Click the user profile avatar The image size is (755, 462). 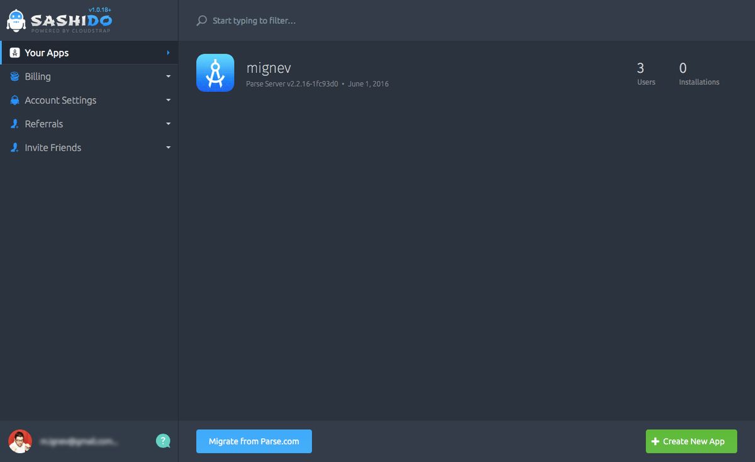(x=20, y=442)
